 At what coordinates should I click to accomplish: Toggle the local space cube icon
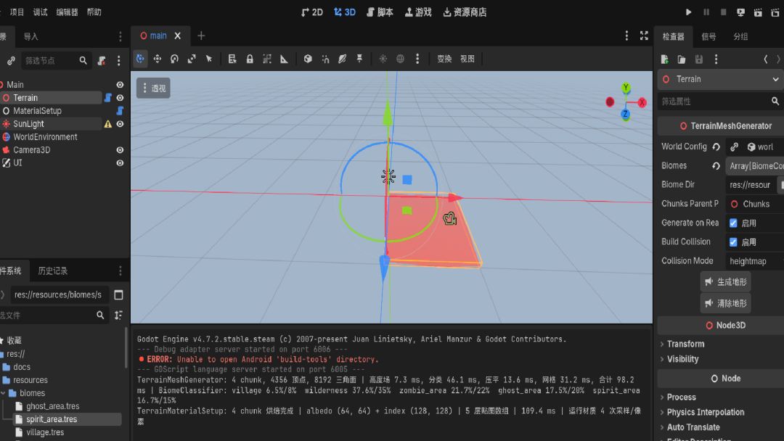click(308, 59)
